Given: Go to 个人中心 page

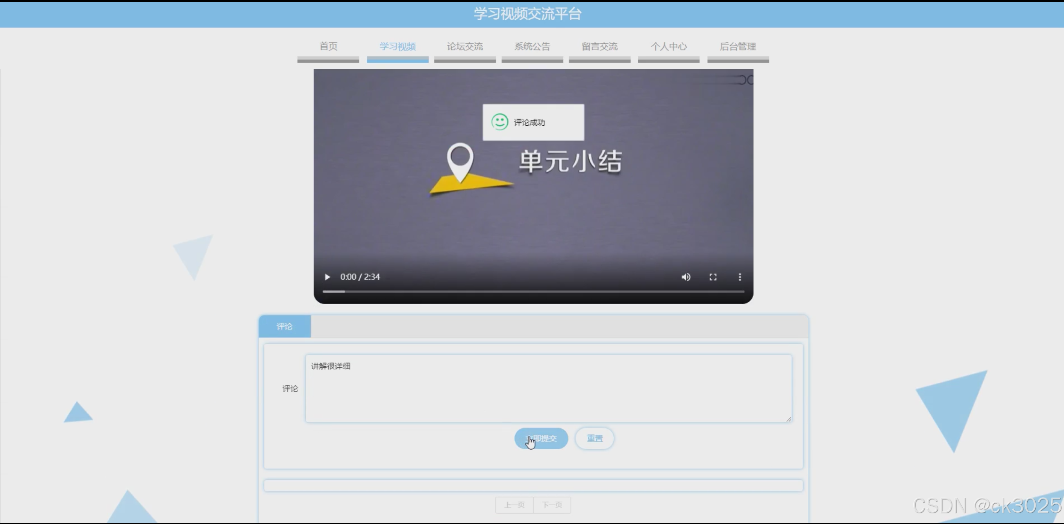Looking at the screenshot, I should 668,47.
